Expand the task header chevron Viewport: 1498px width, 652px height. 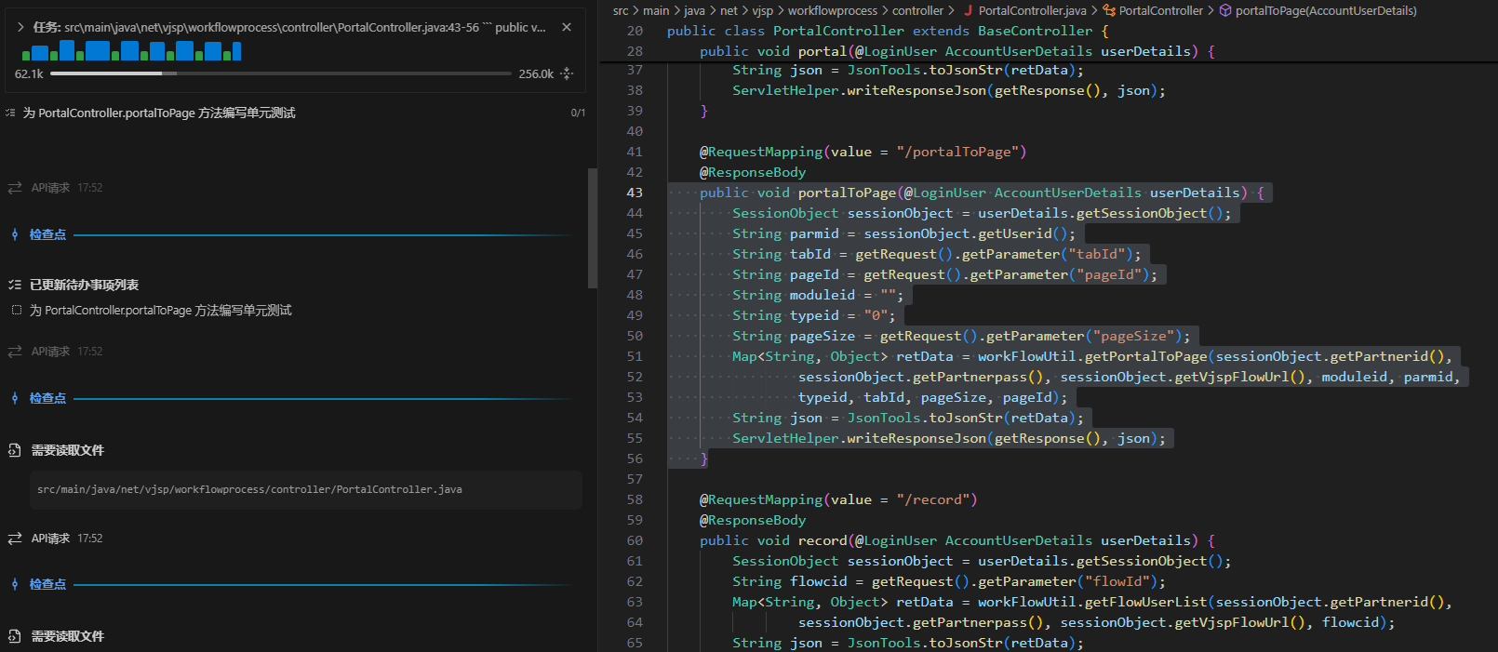point(20,28)
